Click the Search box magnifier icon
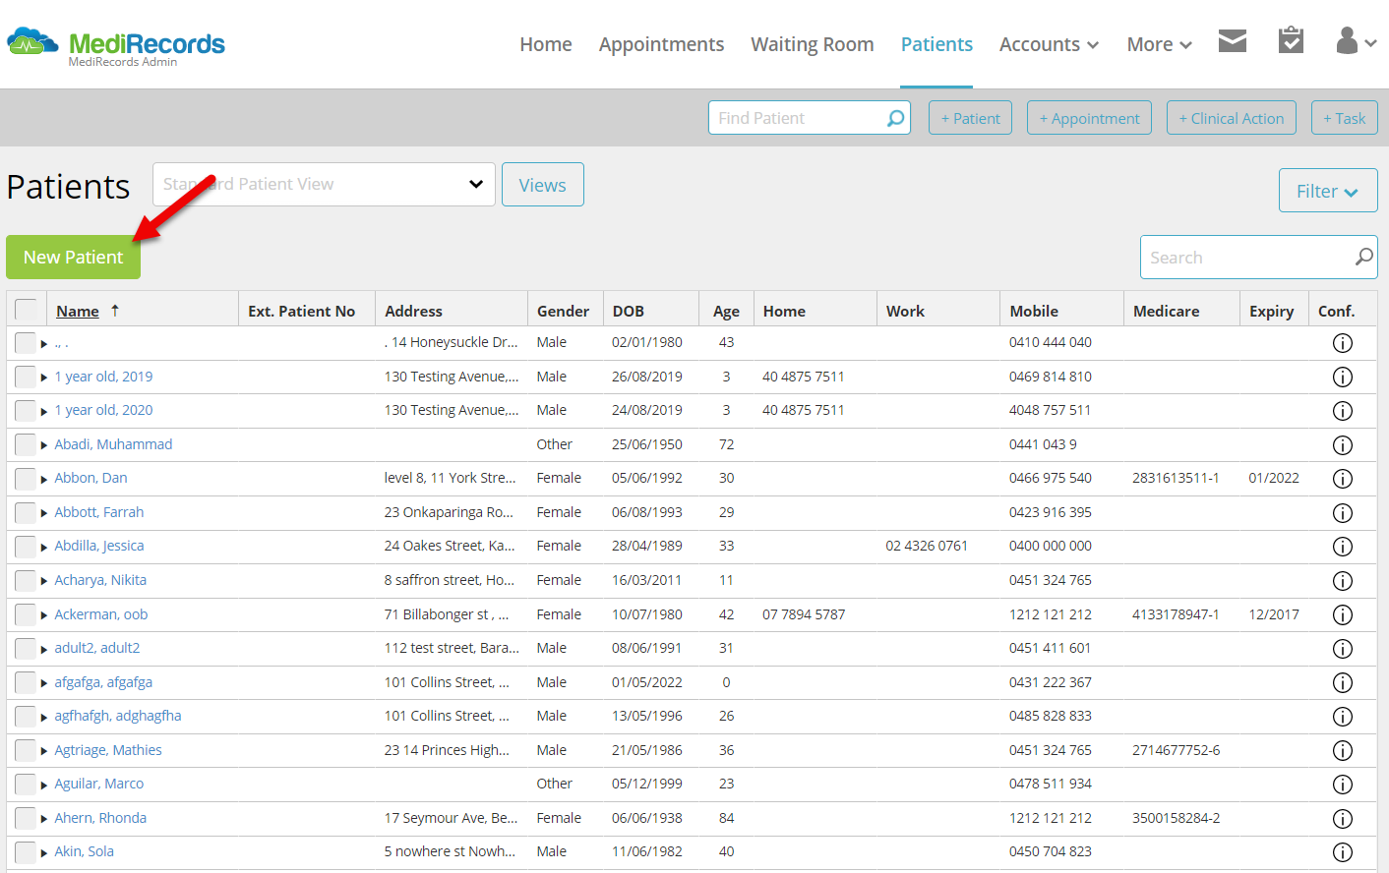The height and width of the screenshot is (873, 1389). (1363, 257)
